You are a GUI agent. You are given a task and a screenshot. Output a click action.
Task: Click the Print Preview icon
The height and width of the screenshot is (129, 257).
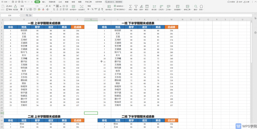(x=22, y=2)
